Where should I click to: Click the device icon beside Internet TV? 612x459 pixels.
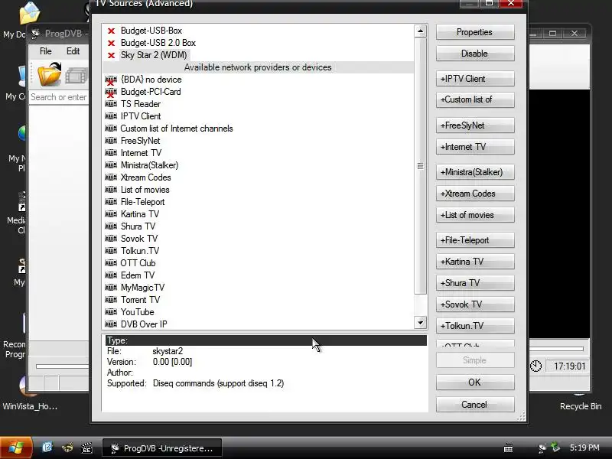tap(111, 152)
